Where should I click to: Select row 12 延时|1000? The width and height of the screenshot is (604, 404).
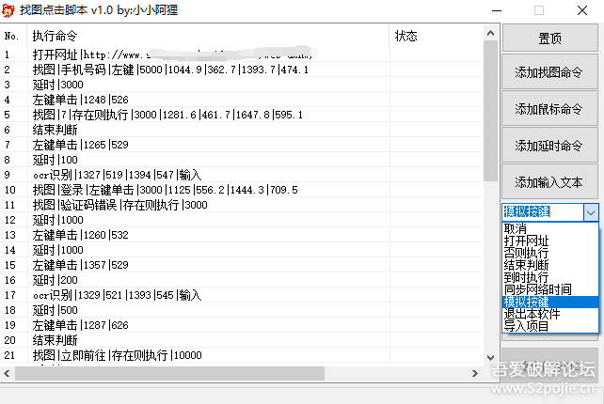tap(242, 220)
